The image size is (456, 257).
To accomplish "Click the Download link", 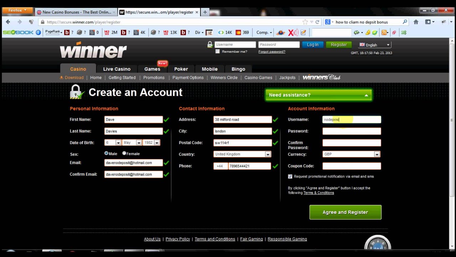I will pyautogui.click(x=72, y=77).
